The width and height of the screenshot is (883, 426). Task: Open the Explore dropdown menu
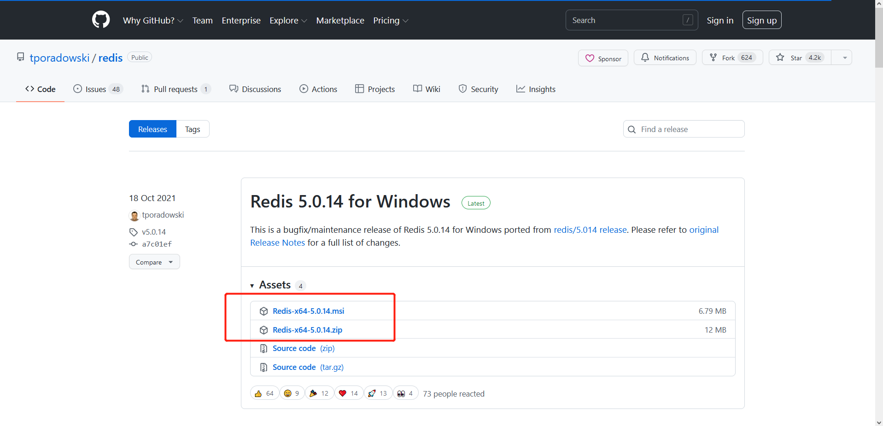pos(288,20)
